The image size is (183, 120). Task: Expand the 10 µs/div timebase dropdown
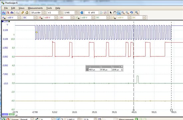coord(43,13)
